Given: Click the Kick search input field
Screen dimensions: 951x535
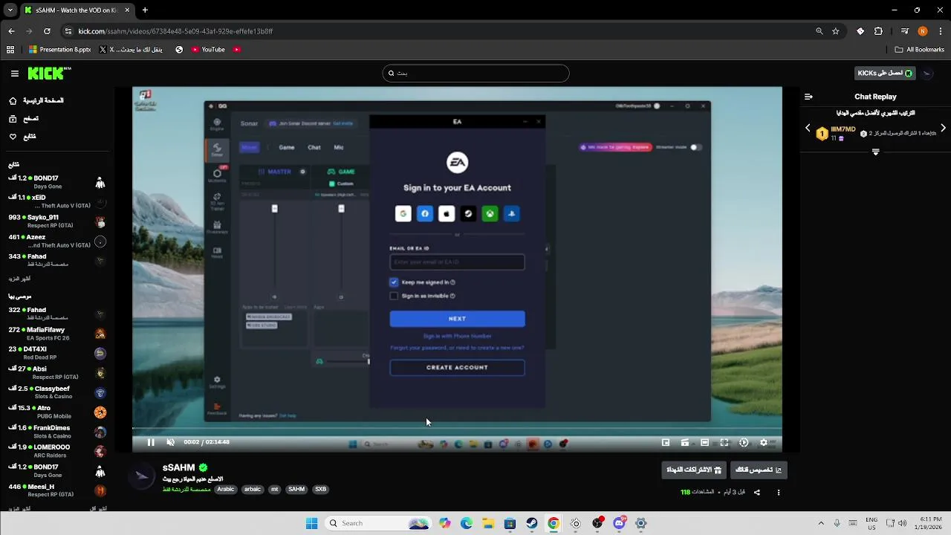Looking at the screenshot, I should [x=475, y=73].
